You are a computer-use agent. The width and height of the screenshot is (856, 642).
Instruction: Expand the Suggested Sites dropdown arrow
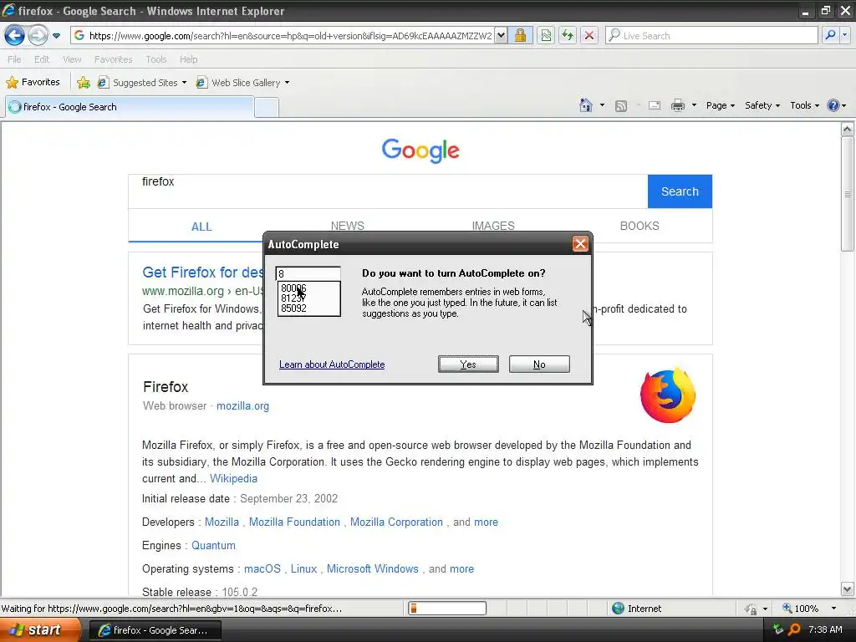click(x=184, y=83)
